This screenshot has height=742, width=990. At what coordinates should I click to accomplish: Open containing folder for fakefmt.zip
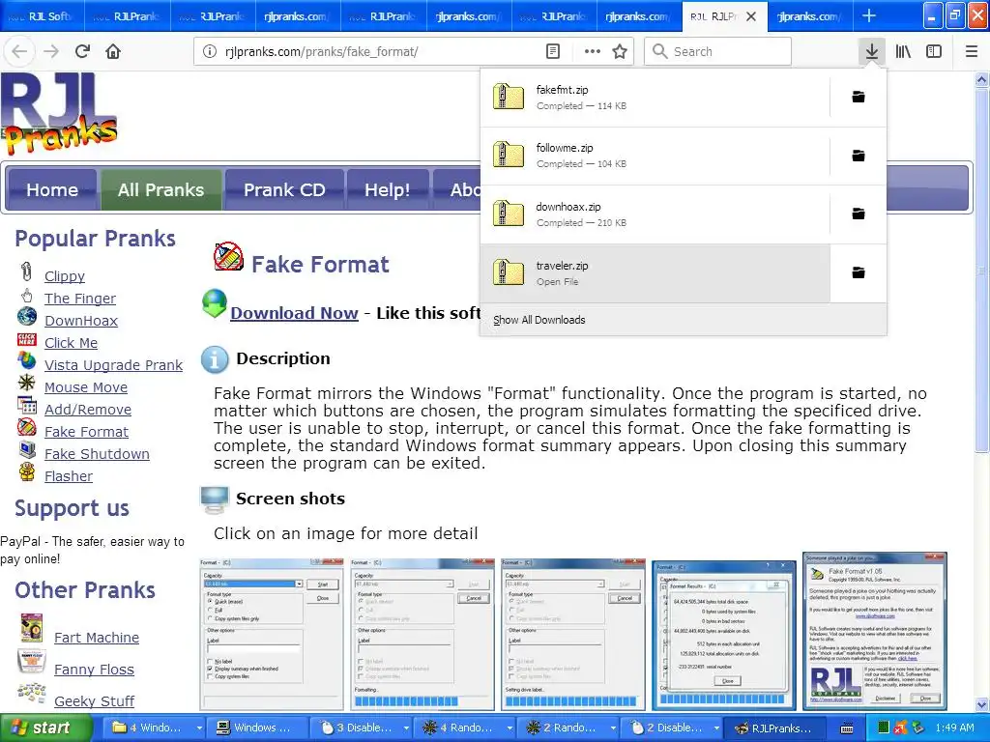click(859, 98)
